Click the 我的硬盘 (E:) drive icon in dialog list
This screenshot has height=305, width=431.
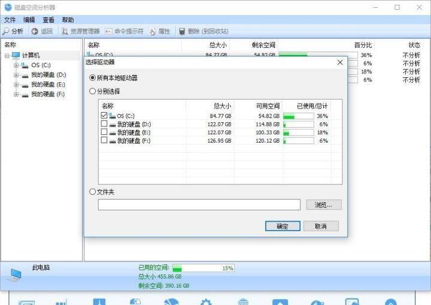pyautogui.click(x=113, y=133)
